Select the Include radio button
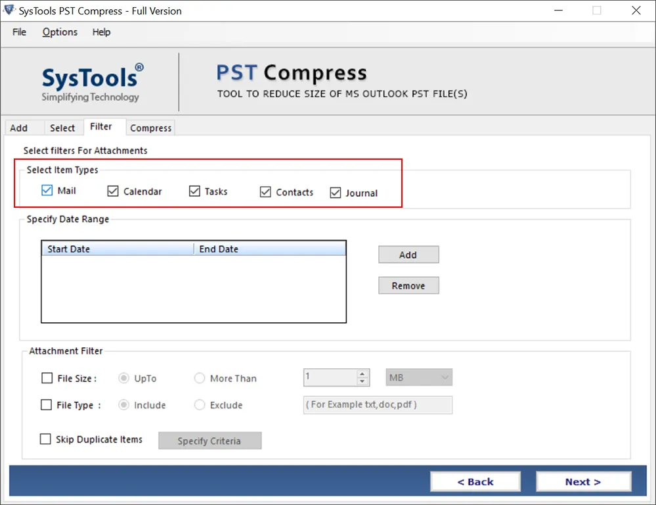This screenshot has height=505, width=656. pos(123,405)
